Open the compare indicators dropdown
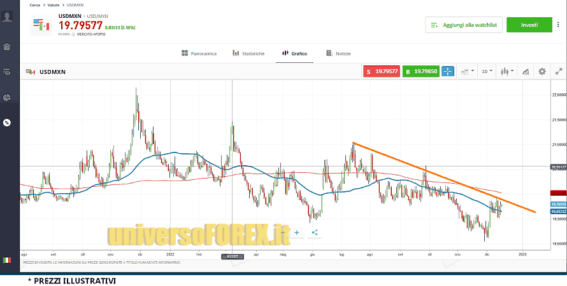 [x=467, y=71]
